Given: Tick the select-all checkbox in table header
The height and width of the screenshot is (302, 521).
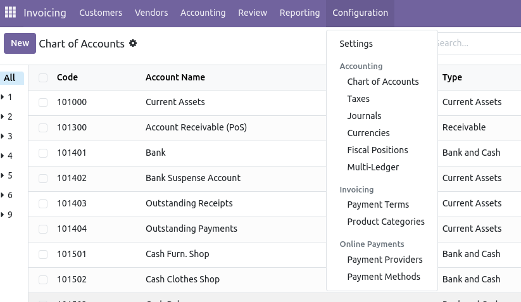Looking at the screenshot, I should click(43, 78).
